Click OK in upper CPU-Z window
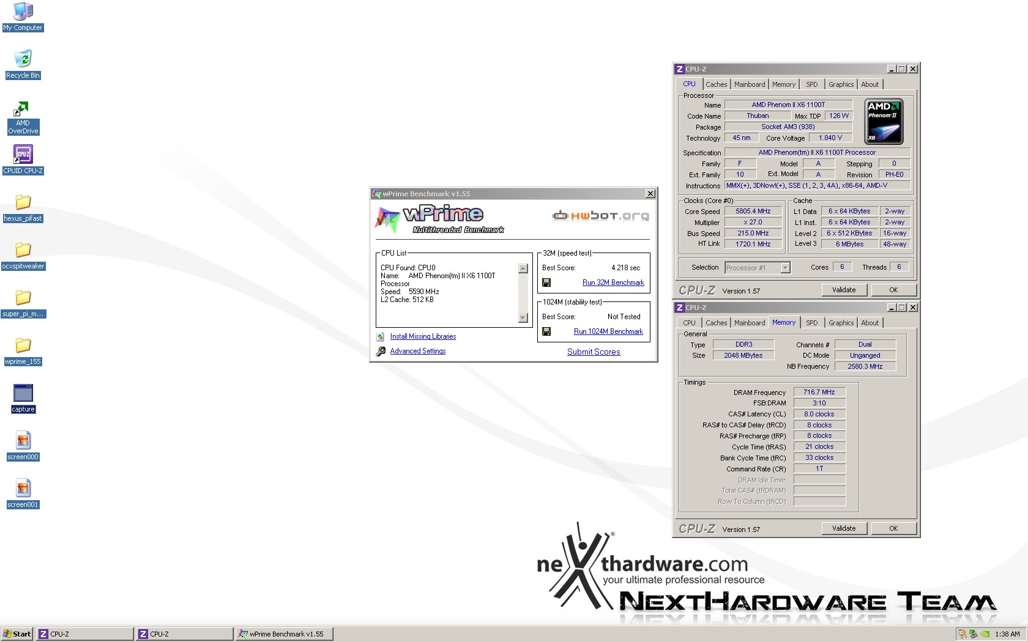 click(x=893, y=290)
